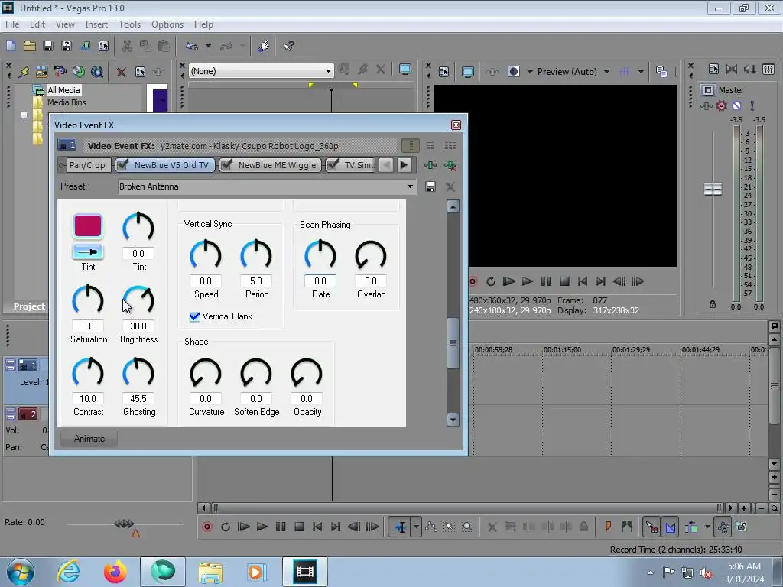Click the Project Media tab
Image resolution: width=783 pixels, height=587 pixels.
click(29, 306)
